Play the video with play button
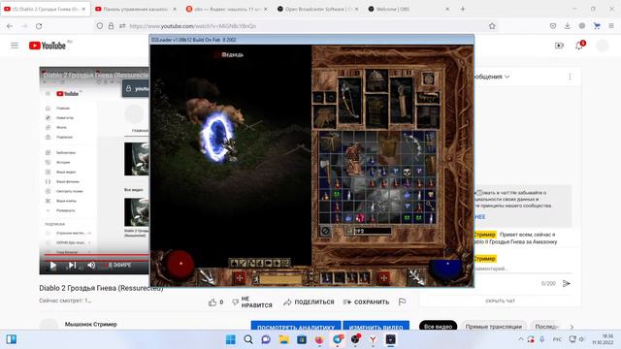 [x=53, y=265]
